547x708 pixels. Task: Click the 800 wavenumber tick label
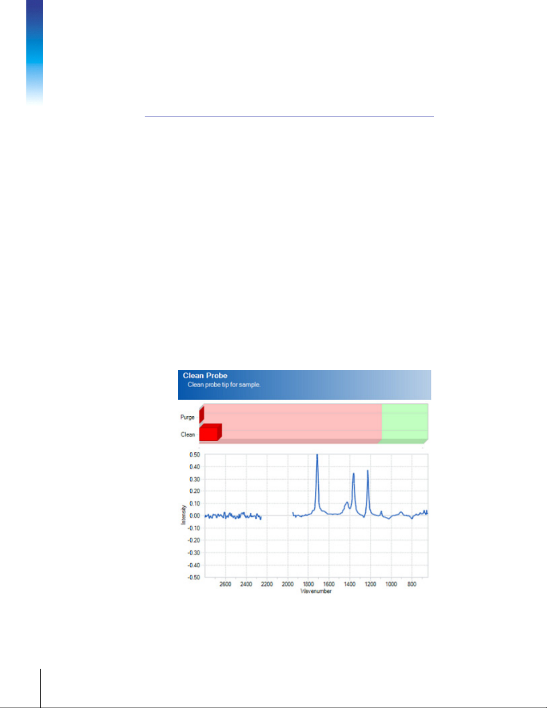412,584
